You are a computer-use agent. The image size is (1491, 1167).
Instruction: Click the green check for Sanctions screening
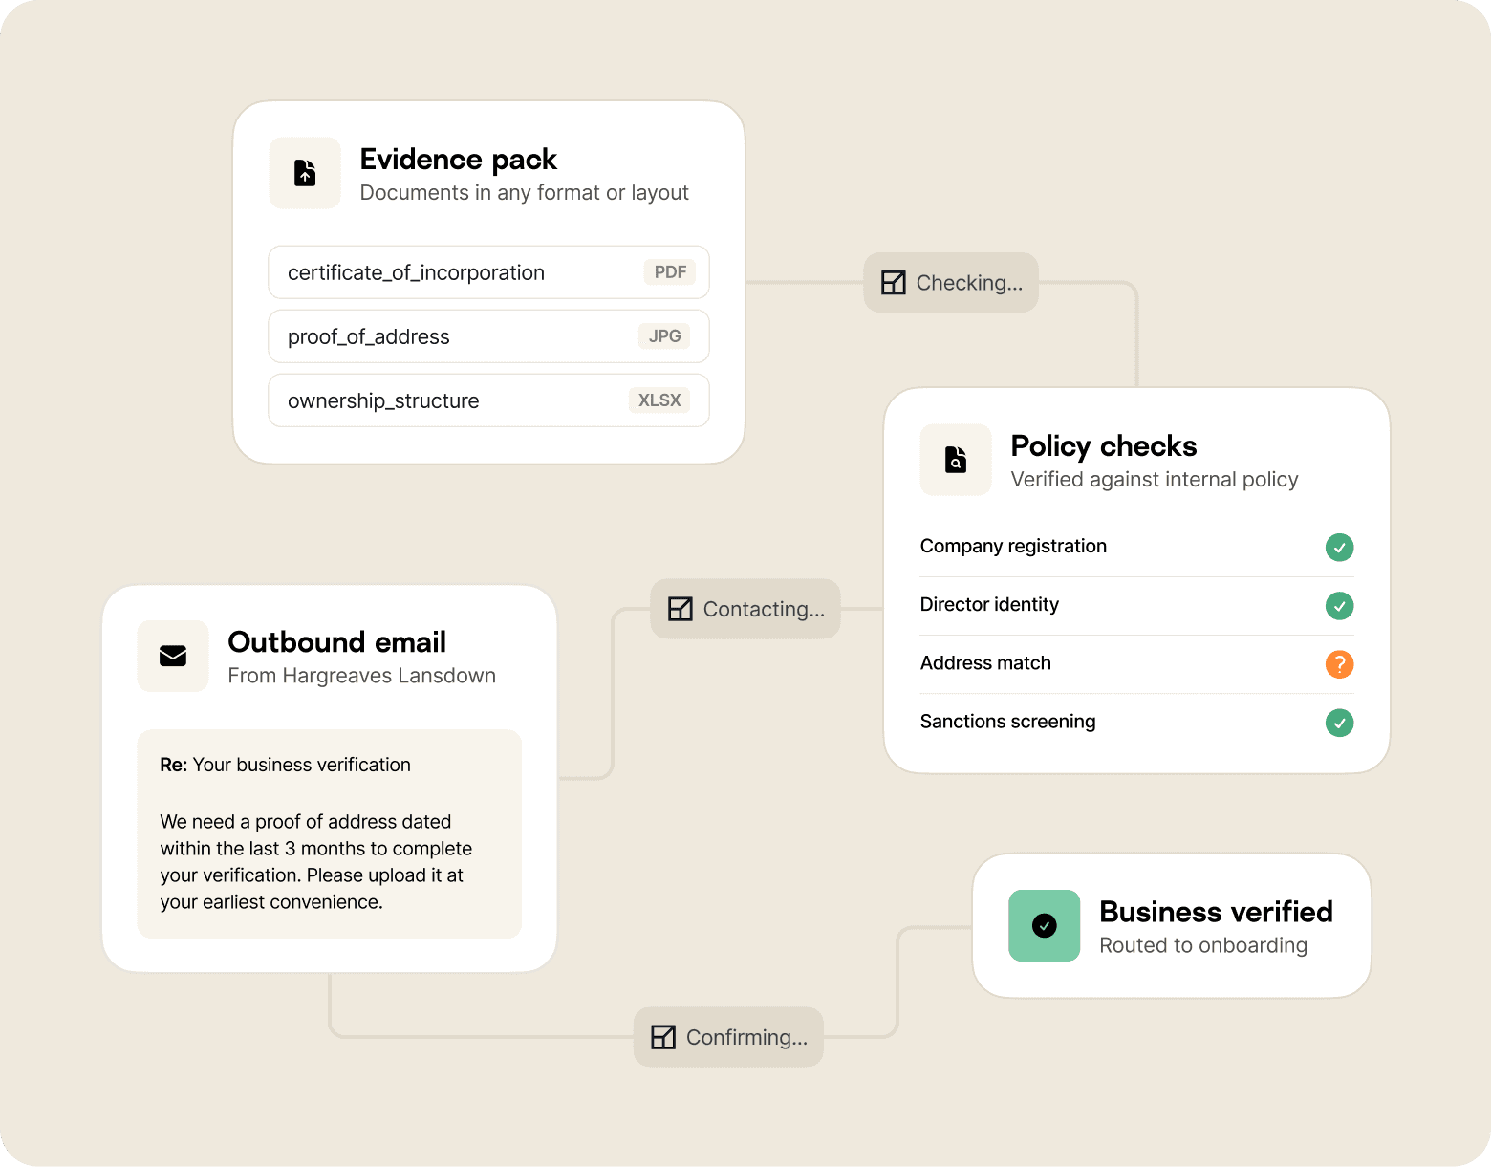[x=1340, y=723]
